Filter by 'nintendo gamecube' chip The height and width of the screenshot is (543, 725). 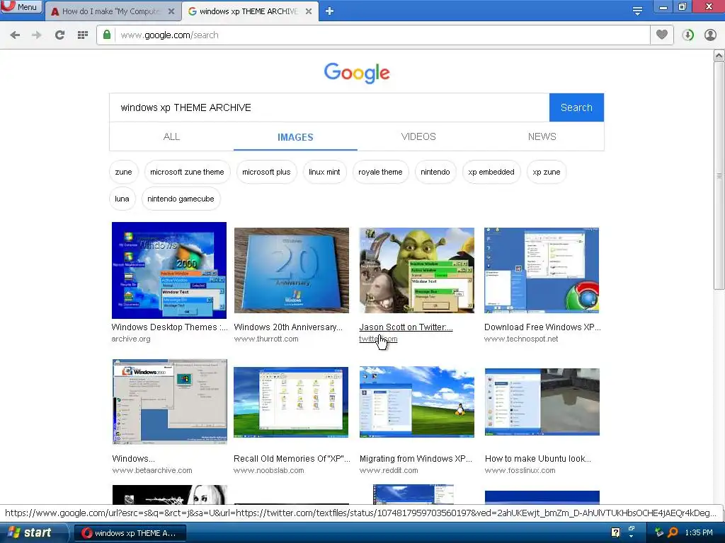click(181, 199)
